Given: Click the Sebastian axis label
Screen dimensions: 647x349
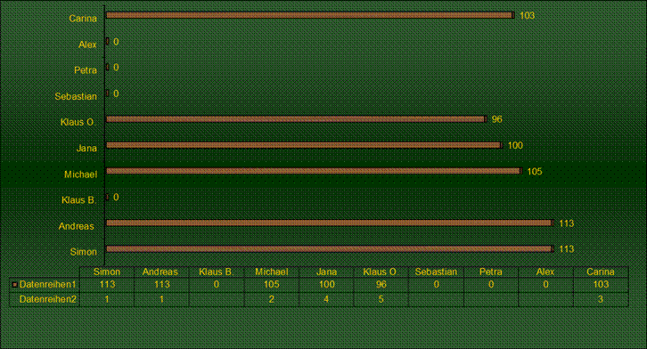Looking at the screenshot, I should click(x=76, y=96).
